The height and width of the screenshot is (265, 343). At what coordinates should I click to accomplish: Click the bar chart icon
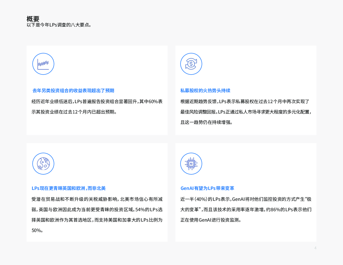click(x=43, y=64)
